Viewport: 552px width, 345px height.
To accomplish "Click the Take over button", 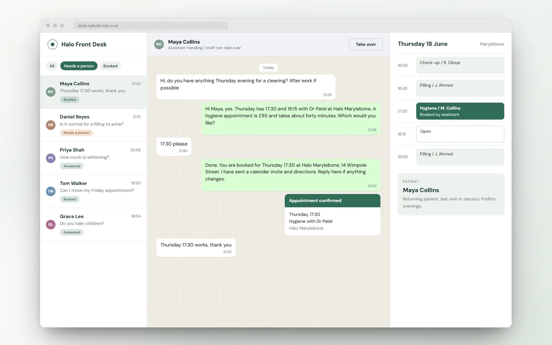I will point(366,44).
